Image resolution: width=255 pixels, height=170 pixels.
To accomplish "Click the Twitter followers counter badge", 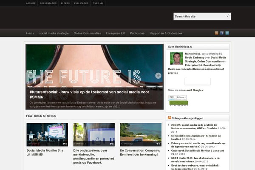I will (x=177, y=98).
